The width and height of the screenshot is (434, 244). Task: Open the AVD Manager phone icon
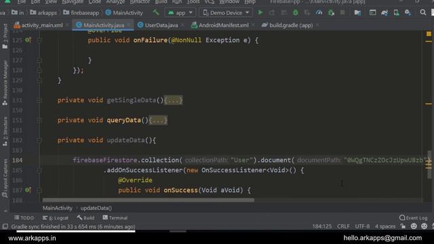396,12
